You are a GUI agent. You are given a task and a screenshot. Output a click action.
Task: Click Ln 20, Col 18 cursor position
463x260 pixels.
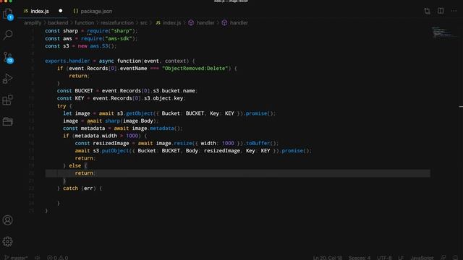(328, 258)
